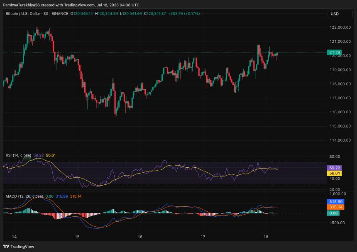Screen dimensions: 357x252
Task: Click the MACD (12, 26, close) indicator label
Action: pyautogui.click(x=24, y=196)
